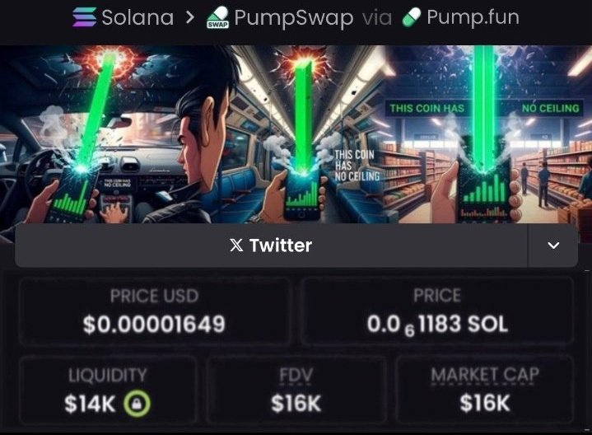
Task: Click the $0.00001649 price value
Action: [154, 325]
